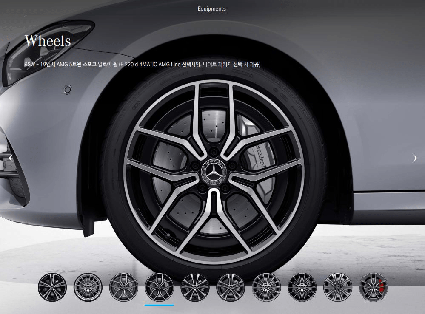
Task: Select the fourth highlighted wheel thumbnail
Action: [x=160, y=287]
